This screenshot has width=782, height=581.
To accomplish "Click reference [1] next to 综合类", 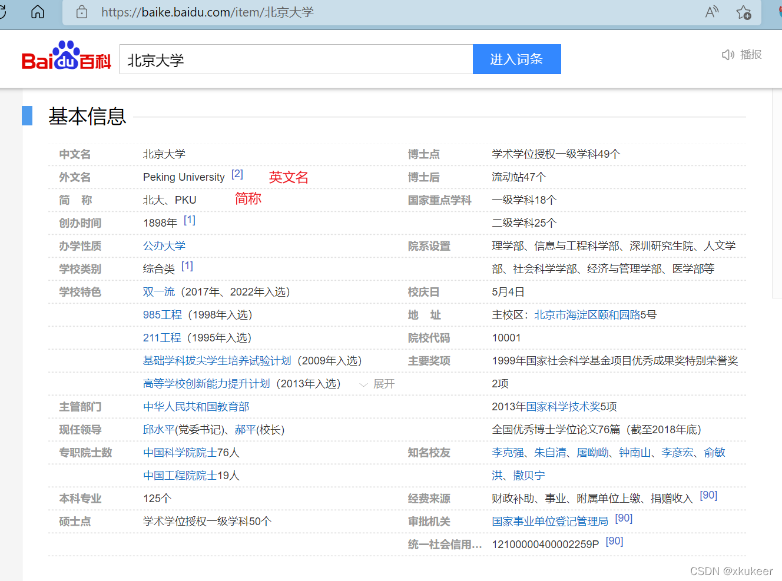I will [x=187, y=266].
